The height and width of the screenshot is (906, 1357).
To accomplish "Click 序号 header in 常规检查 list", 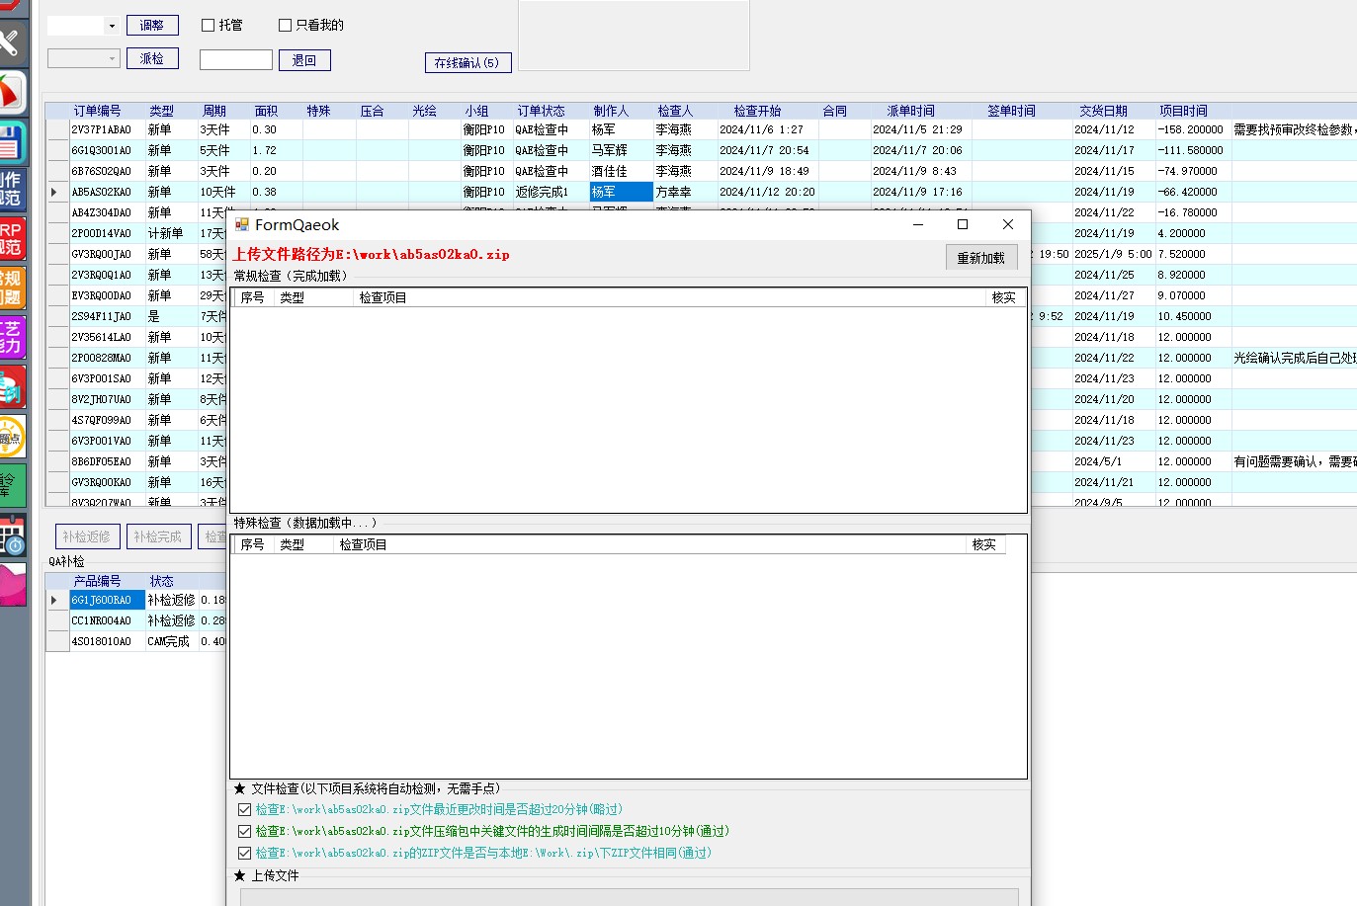I will point(252,297).
